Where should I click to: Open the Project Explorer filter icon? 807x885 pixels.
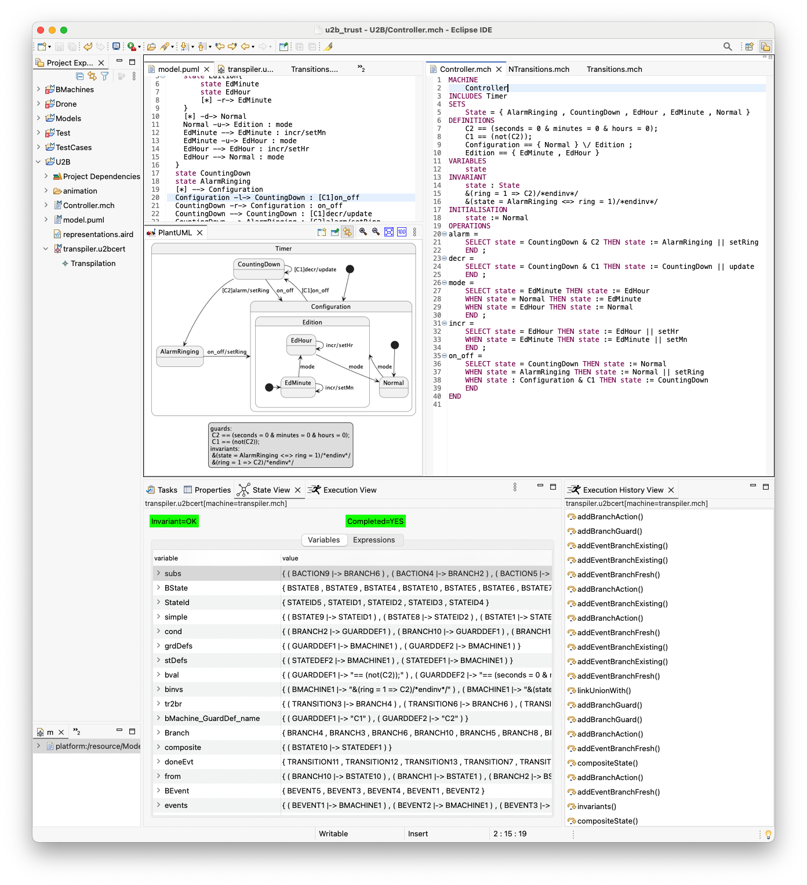click(x=104, y=76)
